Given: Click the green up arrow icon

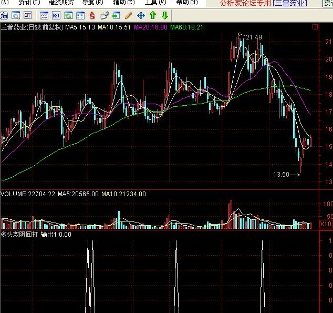Looking at the screenshot, I should point(153,15).
